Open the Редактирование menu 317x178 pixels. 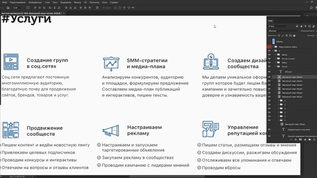point(18,2)
